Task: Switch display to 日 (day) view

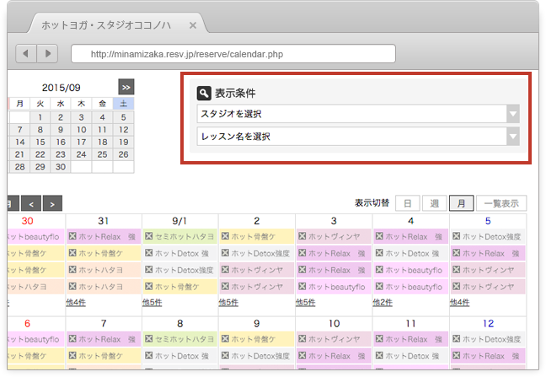Action: coord(408,203)
